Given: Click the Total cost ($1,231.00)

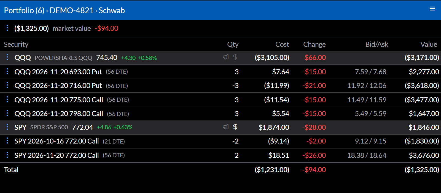Looking at the screenshot, I should pyautogui.click(x=272, y=170).
